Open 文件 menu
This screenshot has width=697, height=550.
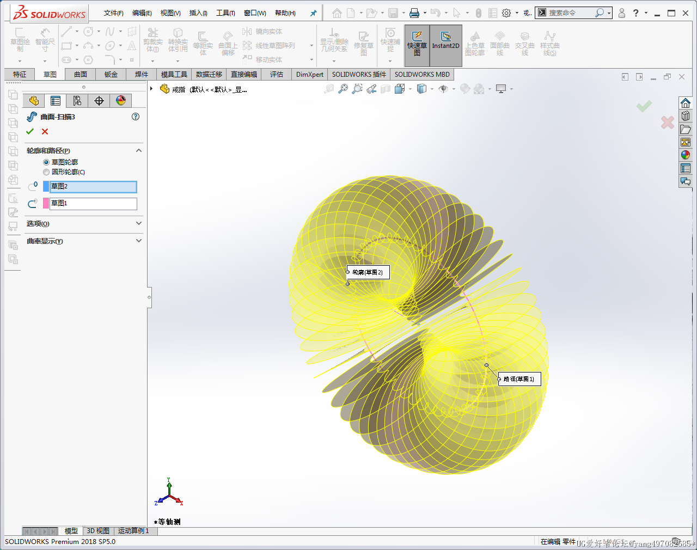(x=113, y=13)
